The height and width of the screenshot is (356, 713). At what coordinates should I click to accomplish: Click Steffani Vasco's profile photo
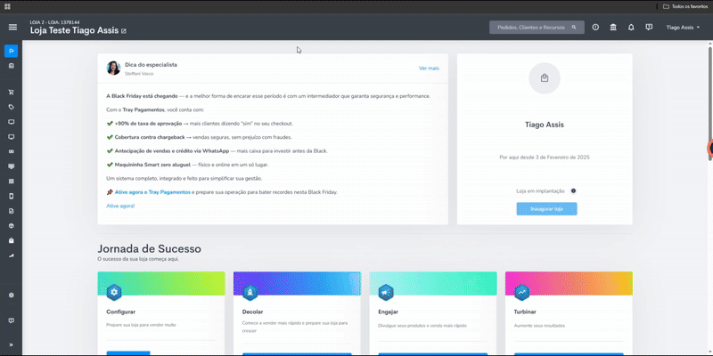(x=113, y=69)
